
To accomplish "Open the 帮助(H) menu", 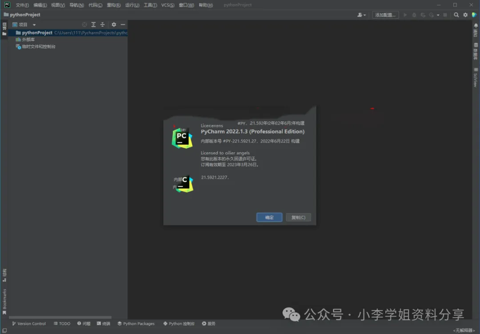I will (205, 5).
